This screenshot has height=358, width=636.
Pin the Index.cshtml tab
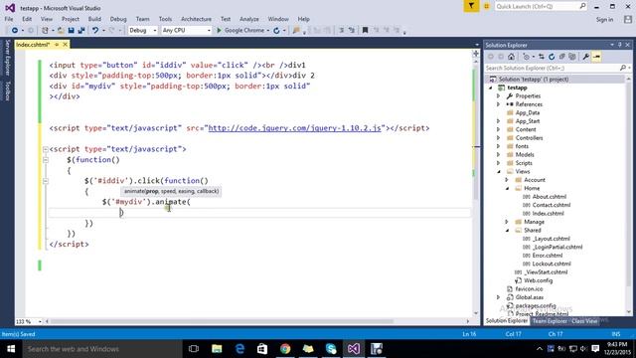pos(57,44)
